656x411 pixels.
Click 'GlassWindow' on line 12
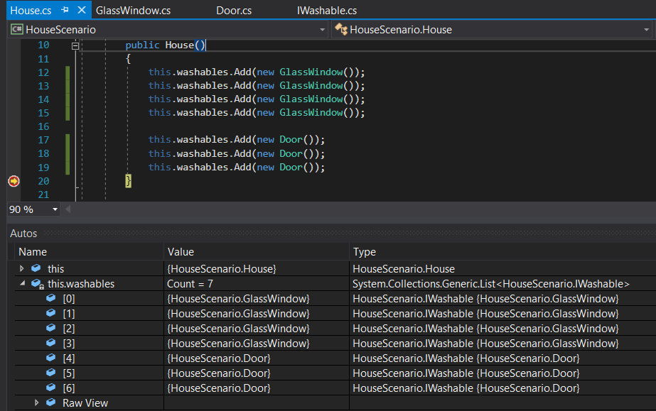pos(311,72)
